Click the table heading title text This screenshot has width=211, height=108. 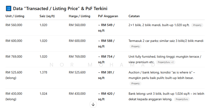click(x=60, y=8)
